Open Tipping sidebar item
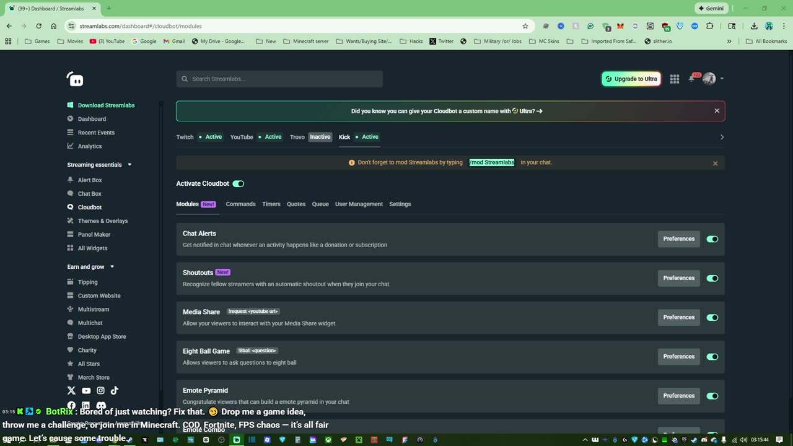 tap(82, 282)
